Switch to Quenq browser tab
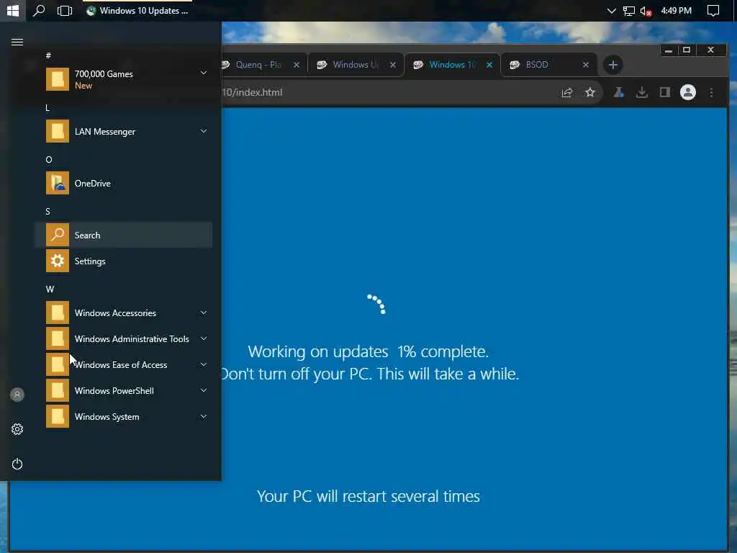This screenshot has width=737, height=553. pos(258,64)
